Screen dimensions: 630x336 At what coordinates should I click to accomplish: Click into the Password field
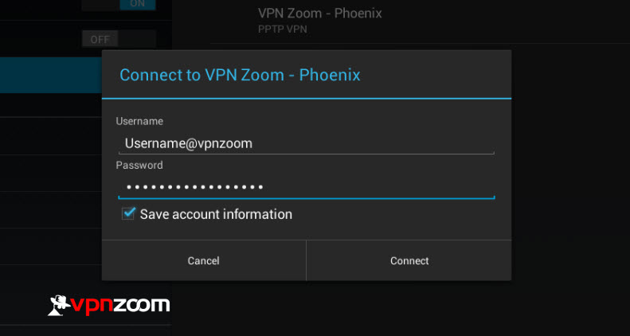[306, 187]
